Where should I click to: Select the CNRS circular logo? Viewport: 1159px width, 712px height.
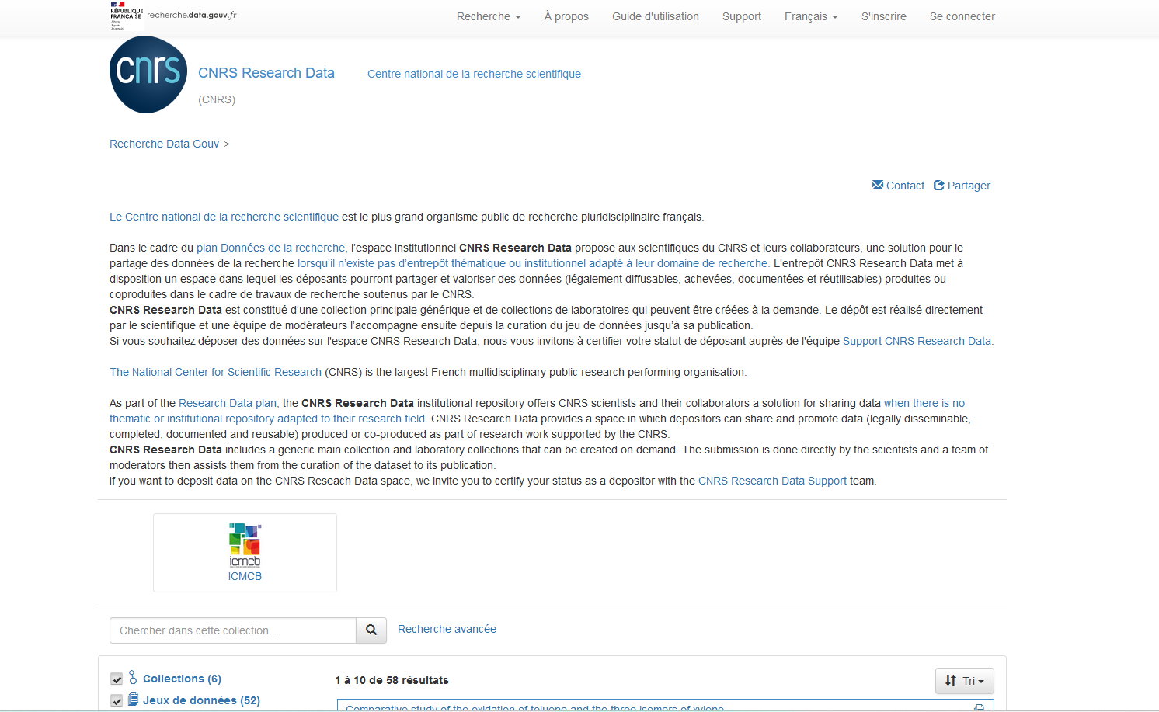148,74
